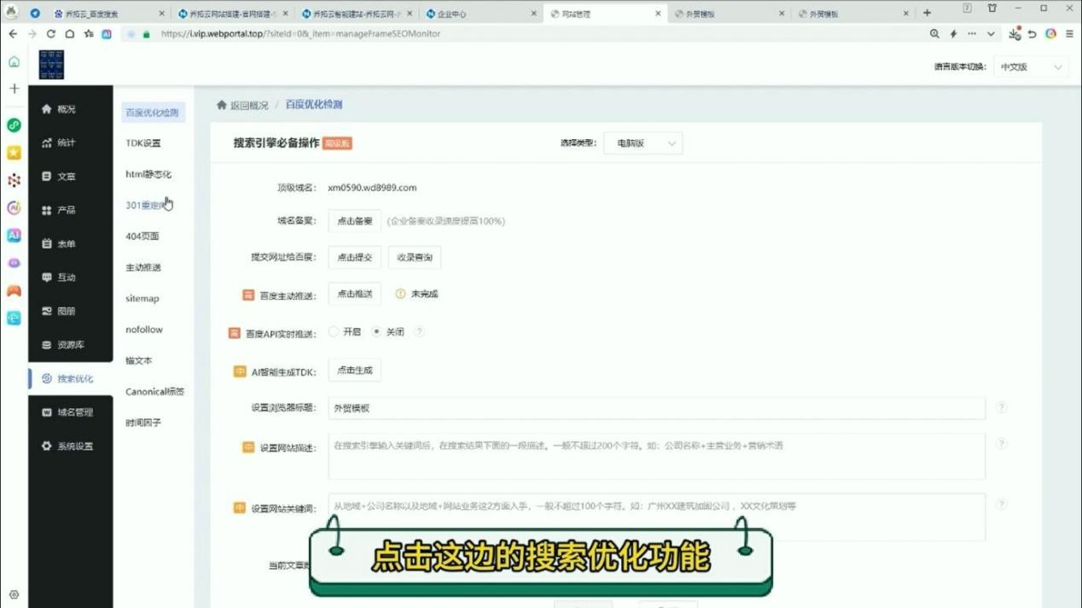Click site logo thumbnail at top left
1082x608 pixels.
(51, 65)
